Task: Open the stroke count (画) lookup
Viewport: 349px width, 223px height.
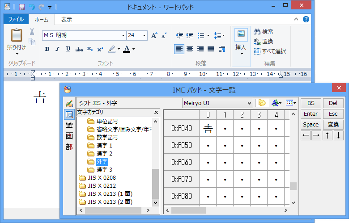Action: coord(69,136)
